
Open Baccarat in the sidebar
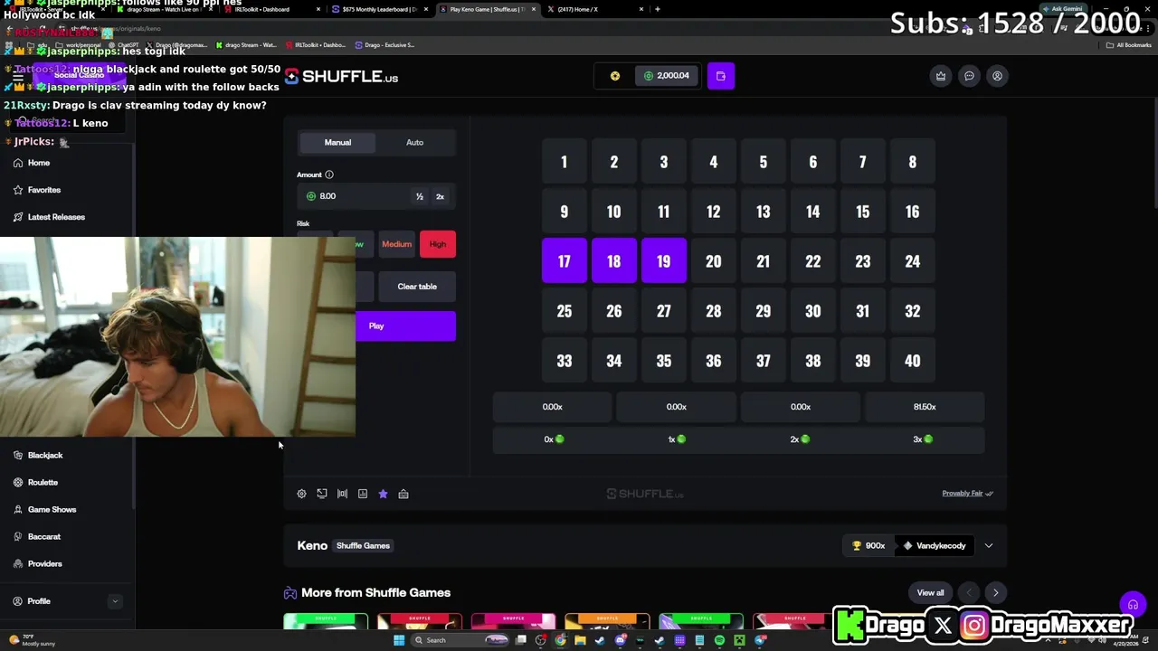pos(44,537)
